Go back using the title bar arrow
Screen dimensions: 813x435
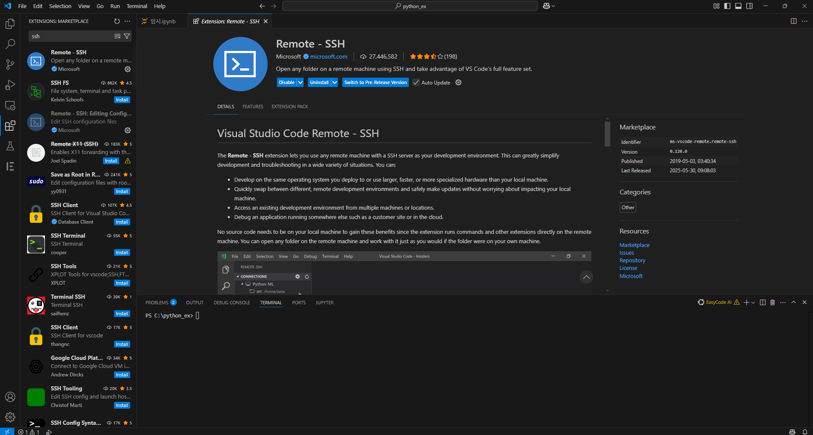(262, 6)
